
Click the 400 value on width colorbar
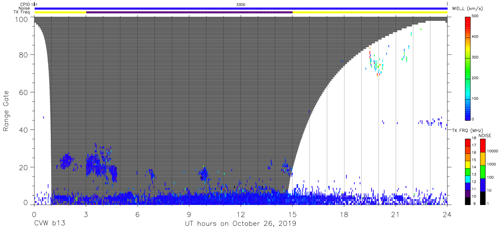pyautogui.click(x=476, y=36)
